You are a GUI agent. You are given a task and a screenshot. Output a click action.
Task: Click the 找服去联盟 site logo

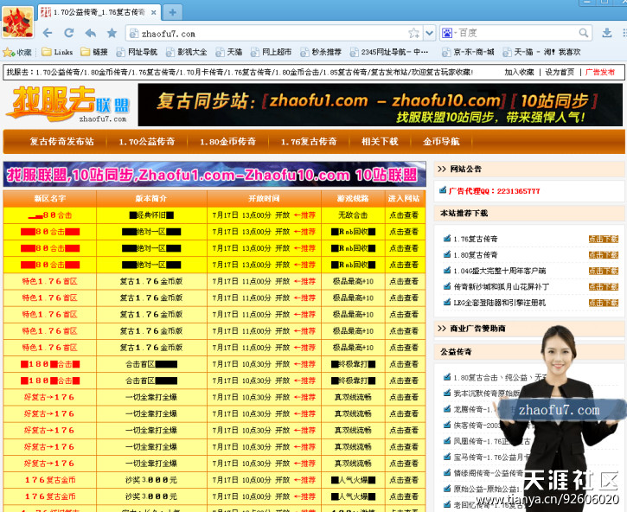pos(69,105)
